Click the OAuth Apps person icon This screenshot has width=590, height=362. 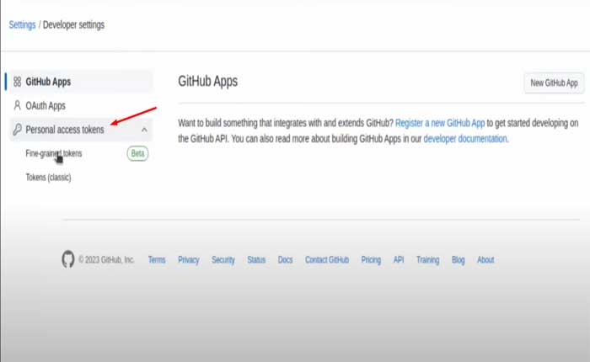pos(18,105)
